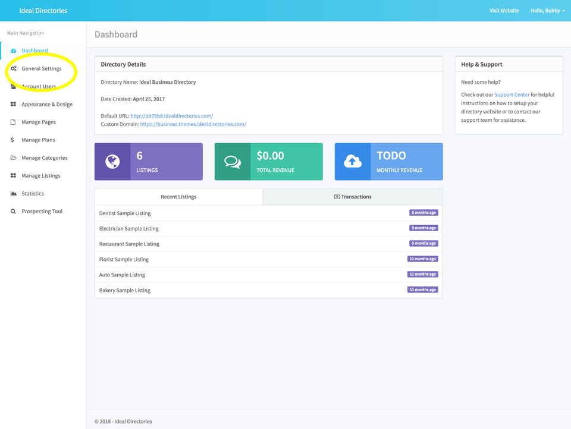Open the Visit Website link
The height and width of the screenshot is (429, 571).
504,11
